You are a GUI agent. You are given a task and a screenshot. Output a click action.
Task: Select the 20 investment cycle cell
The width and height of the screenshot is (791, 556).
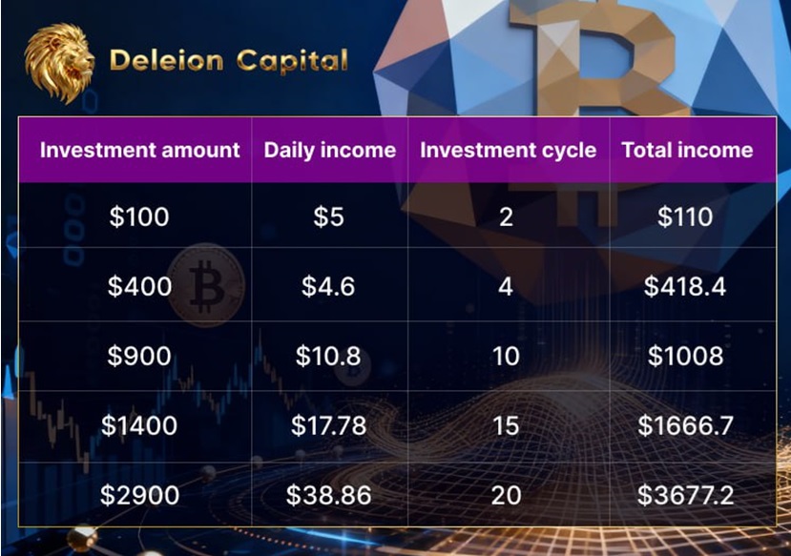click(x=506, y=494)
